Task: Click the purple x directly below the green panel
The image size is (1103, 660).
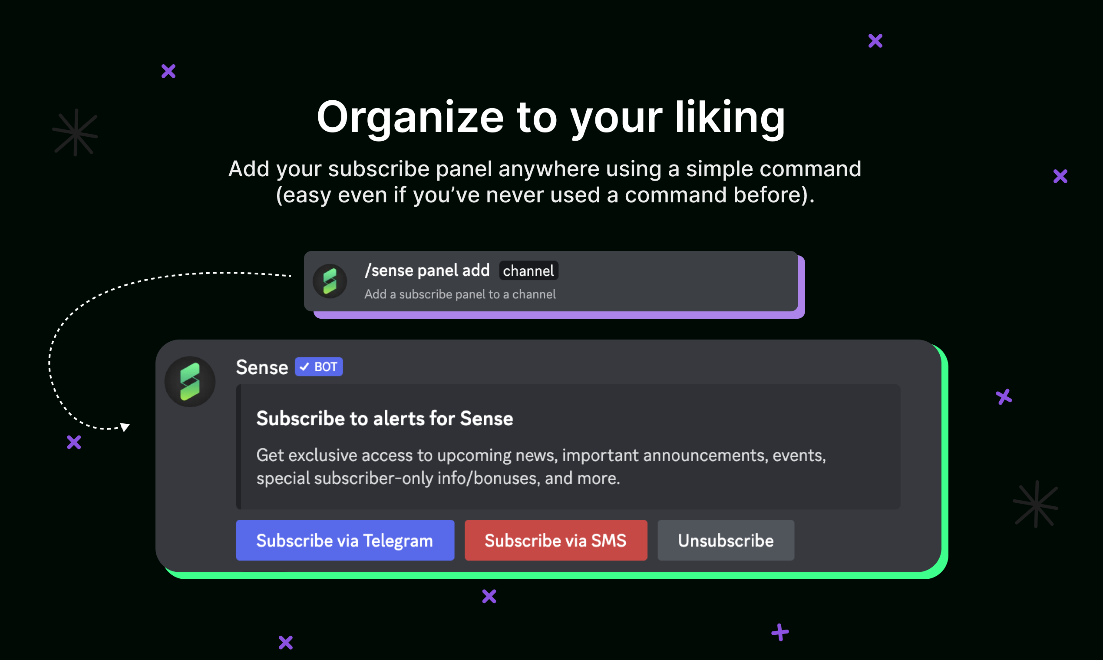Action: (489, 596)
